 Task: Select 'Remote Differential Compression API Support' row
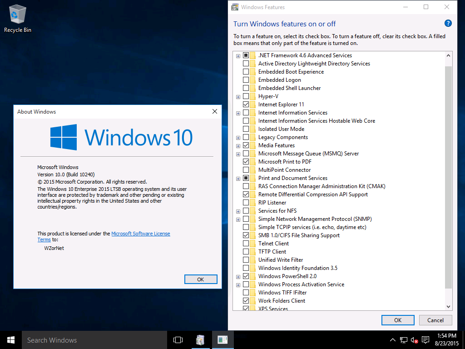313,194
